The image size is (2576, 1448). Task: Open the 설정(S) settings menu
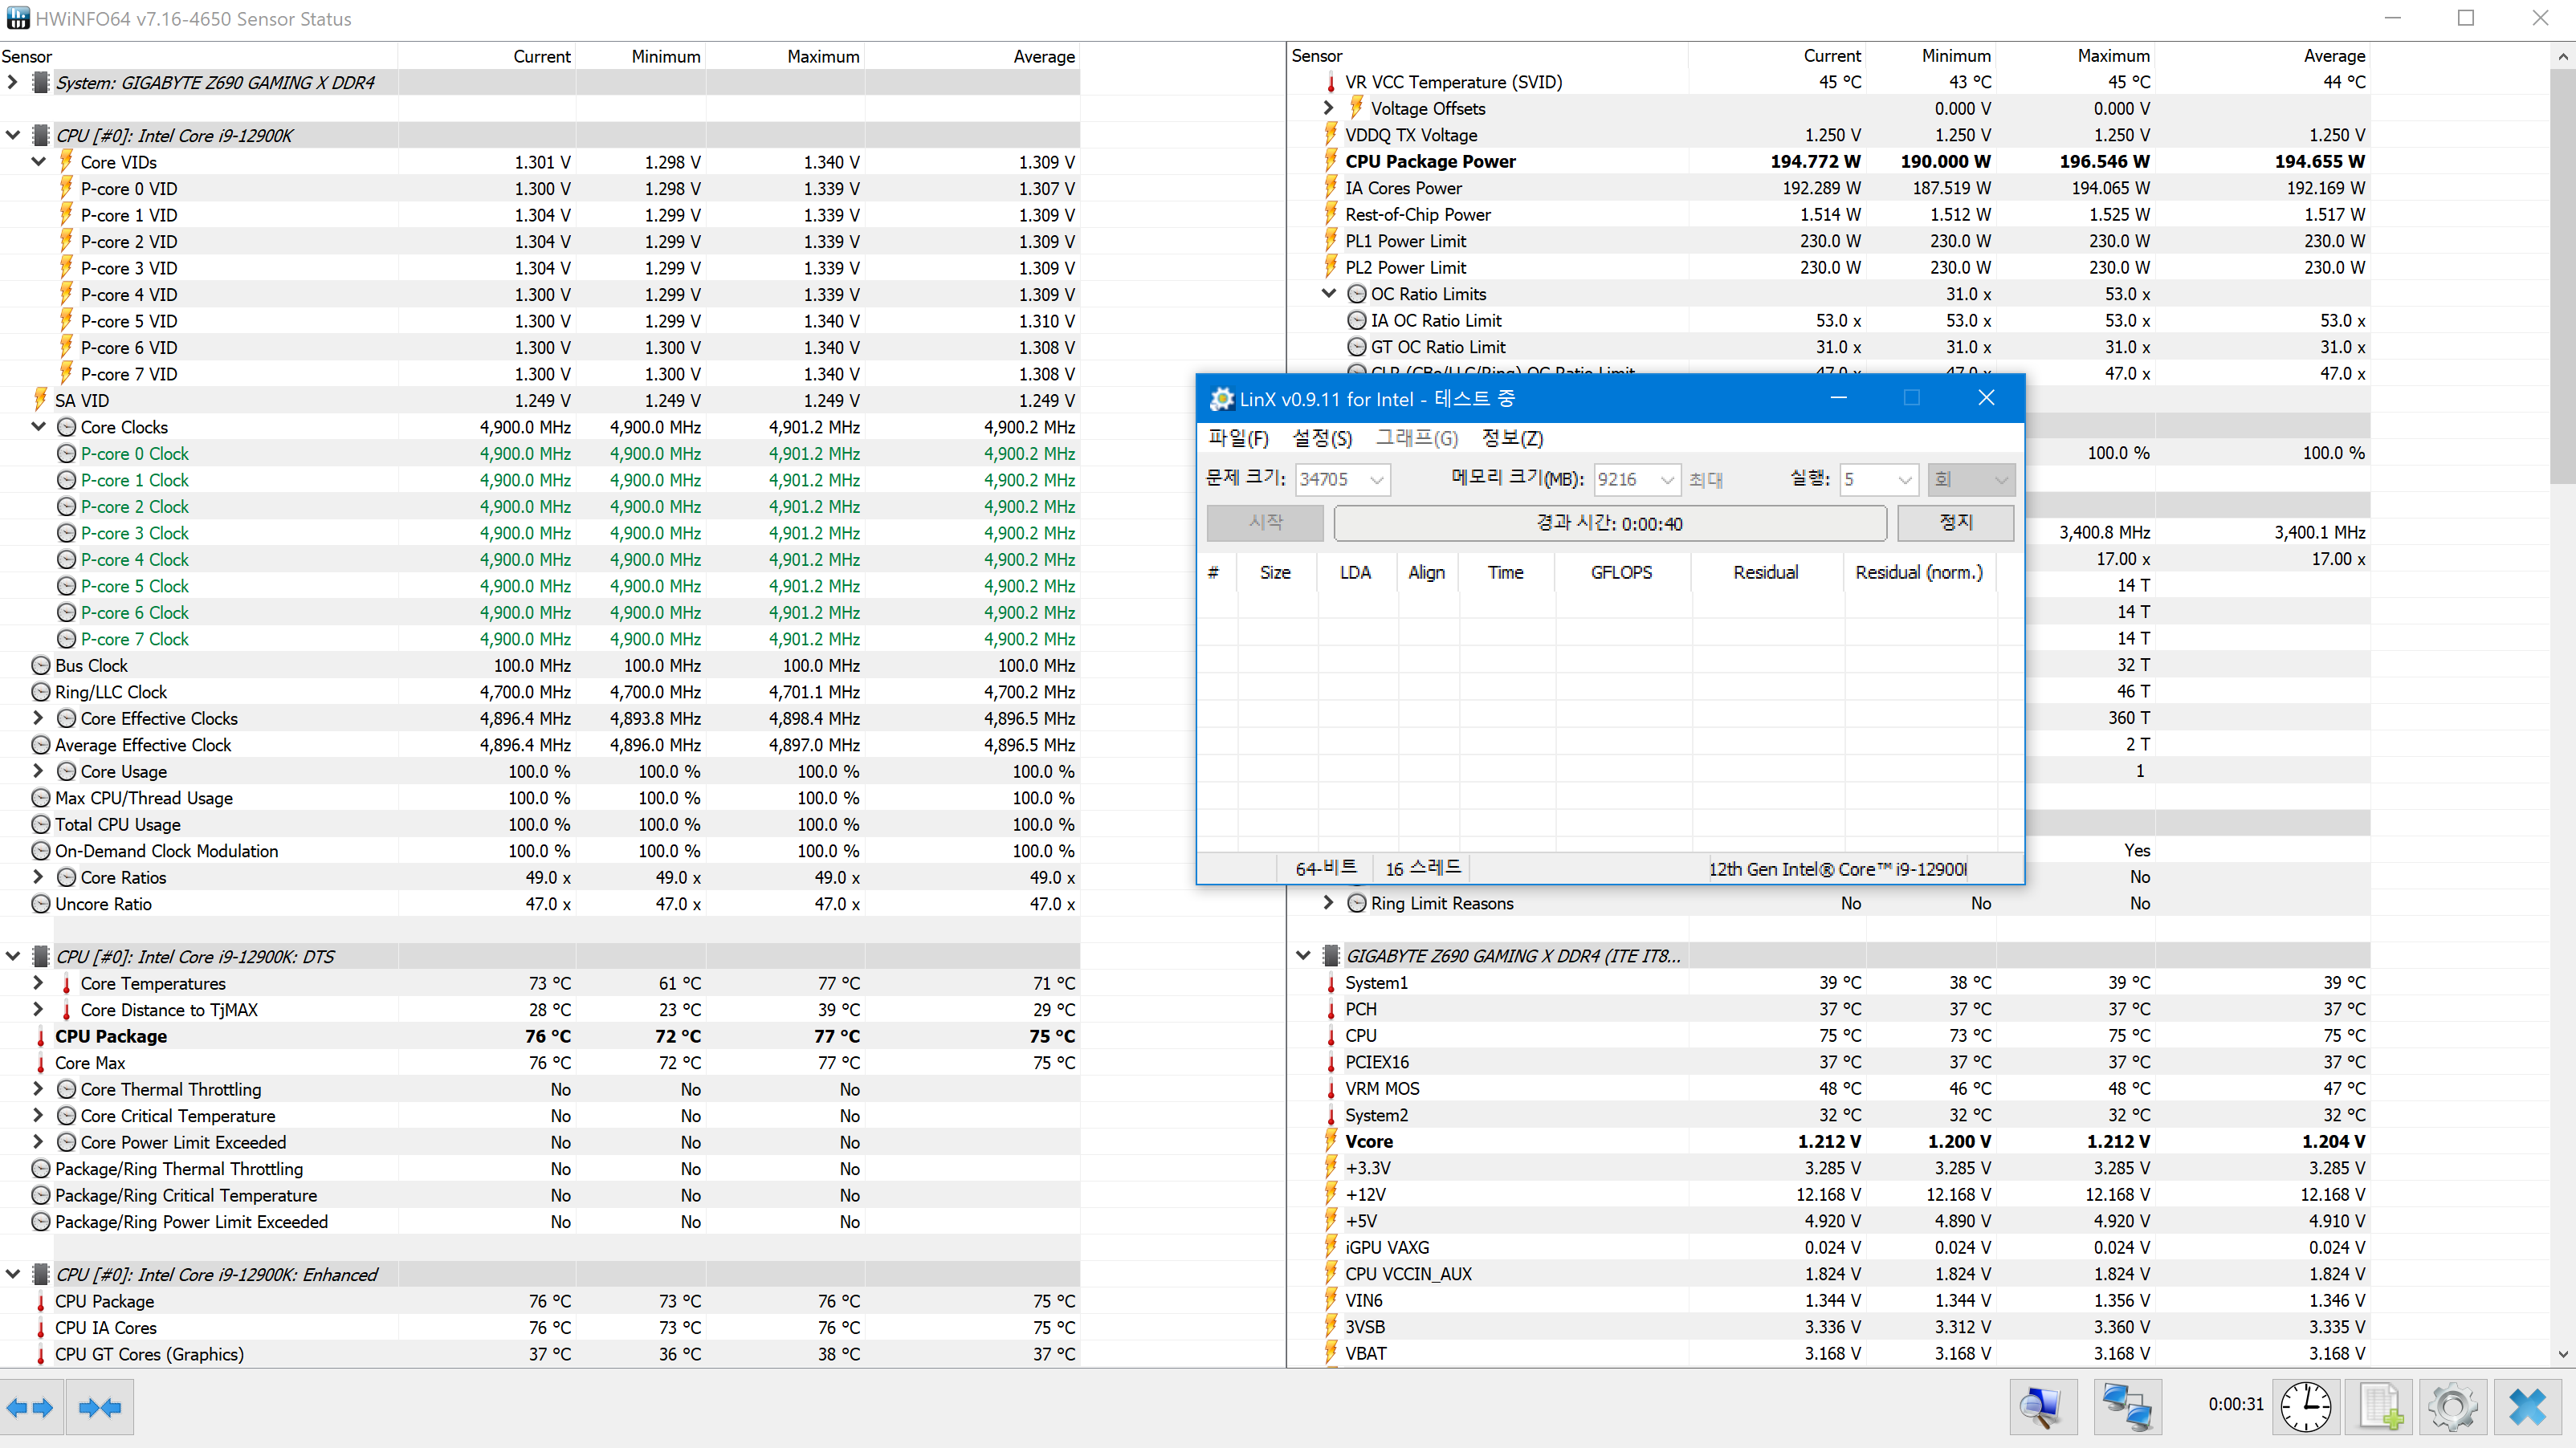point(1321,437)
